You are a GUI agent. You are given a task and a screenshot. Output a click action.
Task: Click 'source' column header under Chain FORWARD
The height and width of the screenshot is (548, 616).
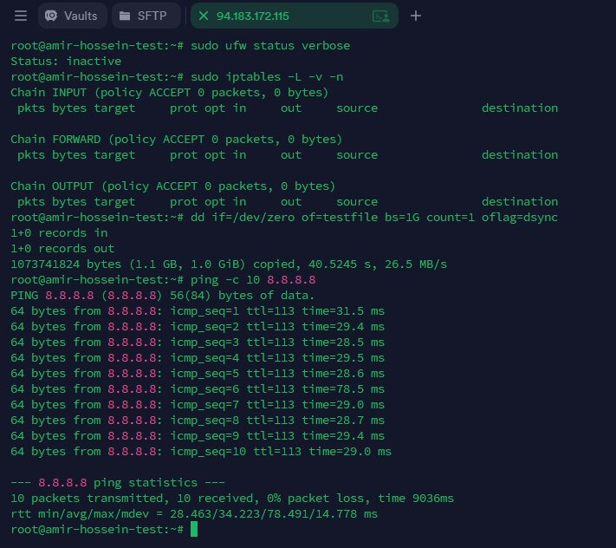[x=357, y=155]
